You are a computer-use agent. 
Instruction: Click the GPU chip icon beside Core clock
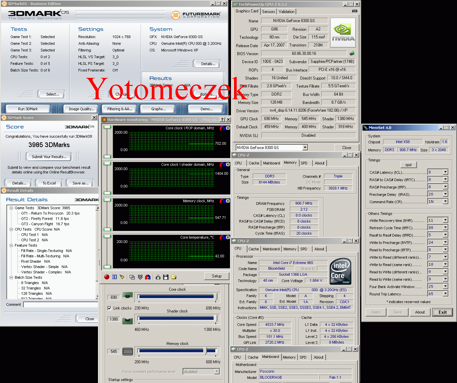[x=127, y=296]
